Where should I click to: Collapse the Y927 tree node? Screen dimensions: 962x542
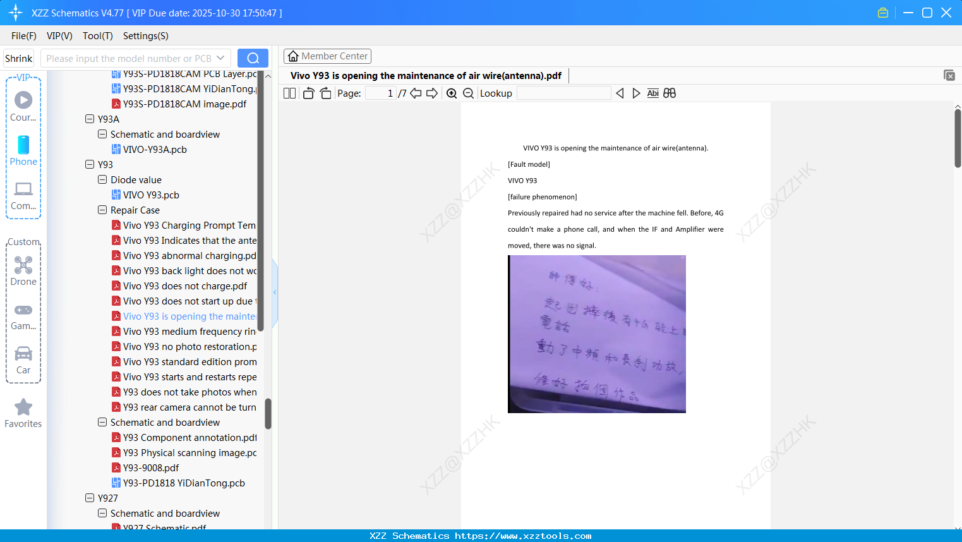tap(90, 498)
